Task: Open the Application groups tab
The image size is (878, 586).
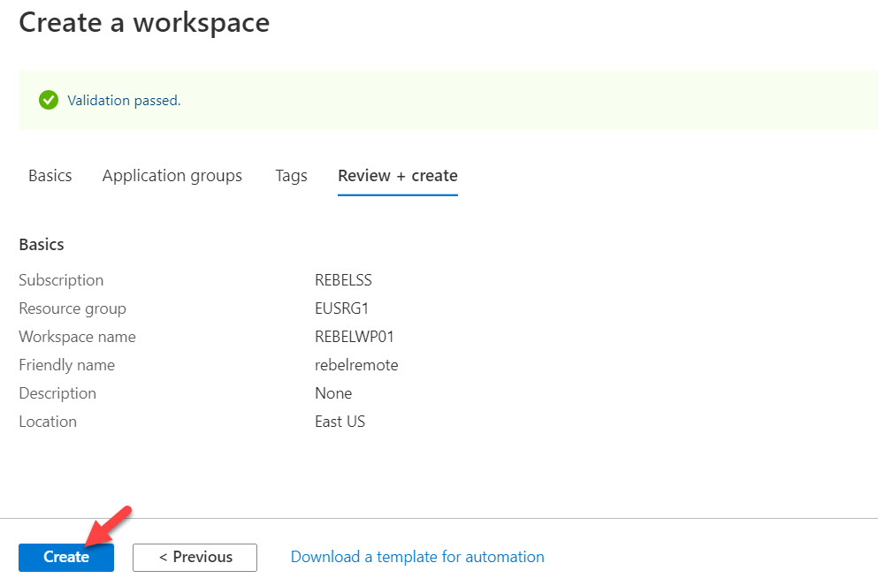Action: coord(172,176)
